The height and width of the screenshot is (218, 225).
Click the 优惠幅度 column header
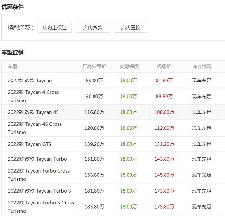[x=129, y=66]
